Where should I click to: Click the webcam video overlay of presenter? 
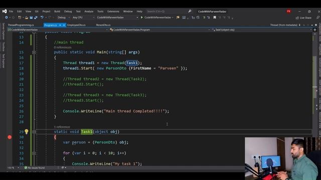[x=283, y=158]
